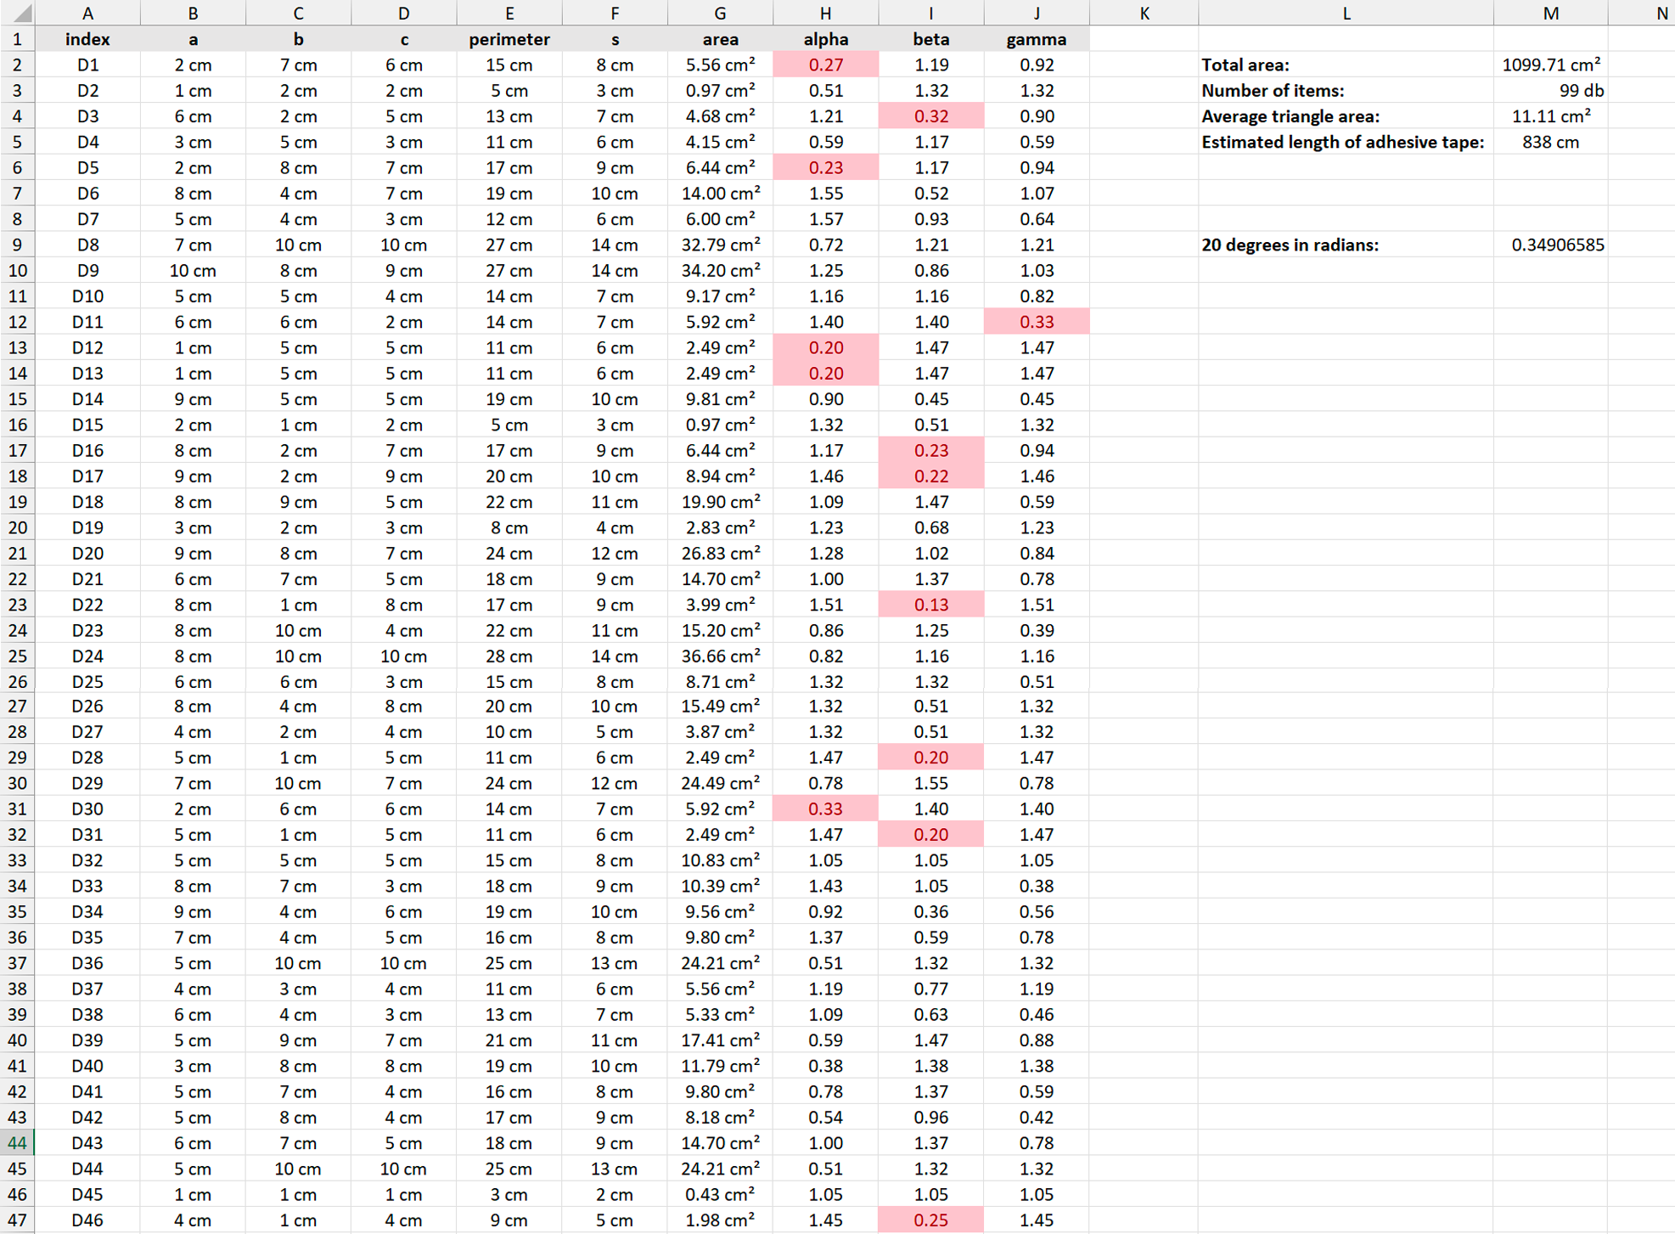Click area cell 17.41 cm² in D39 row
This screenshot has width=1675, height=1234.
point(720,1040)
